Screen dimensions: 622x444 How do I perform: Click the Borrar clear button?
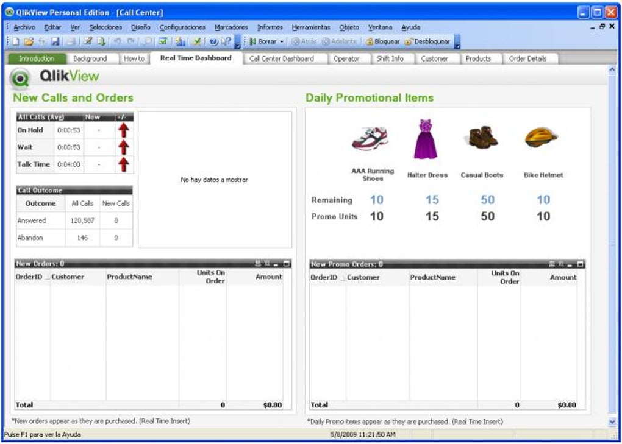pos(263,41)
